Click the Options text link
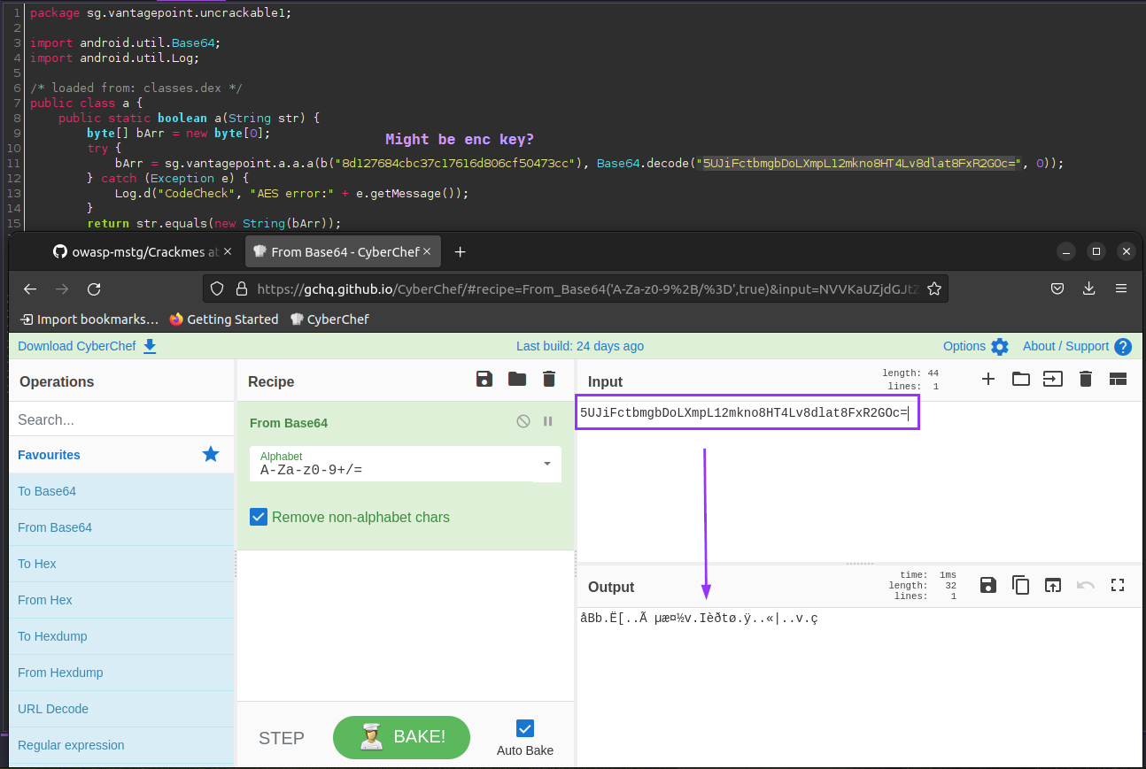Screen dimensions: 1146x769 (964, 346)
